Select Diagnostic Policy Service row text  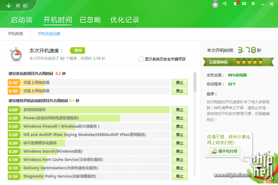[60, 176]
